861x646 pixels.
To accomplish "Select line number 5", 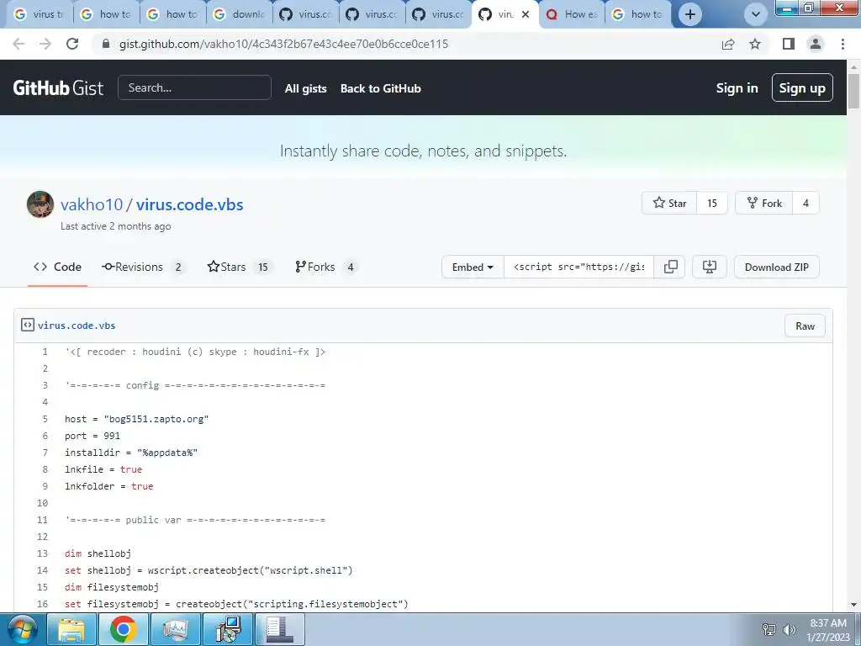I will point(45,419).
